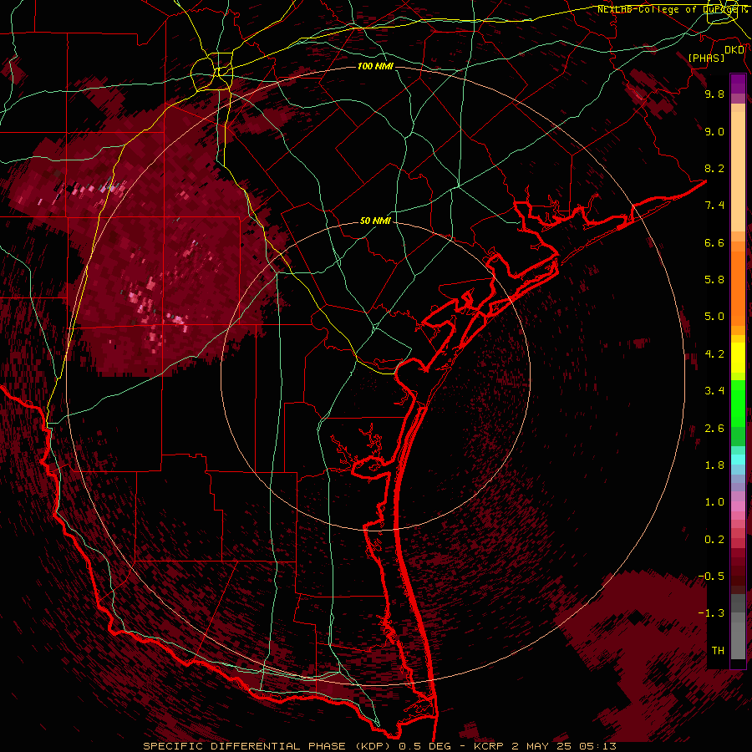Click the 7.4 scale value

coord(714,206)
